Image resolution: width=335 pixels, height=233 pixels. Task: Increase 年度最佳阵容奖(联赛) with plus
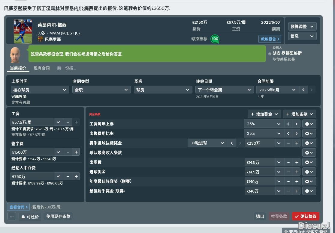297,181
